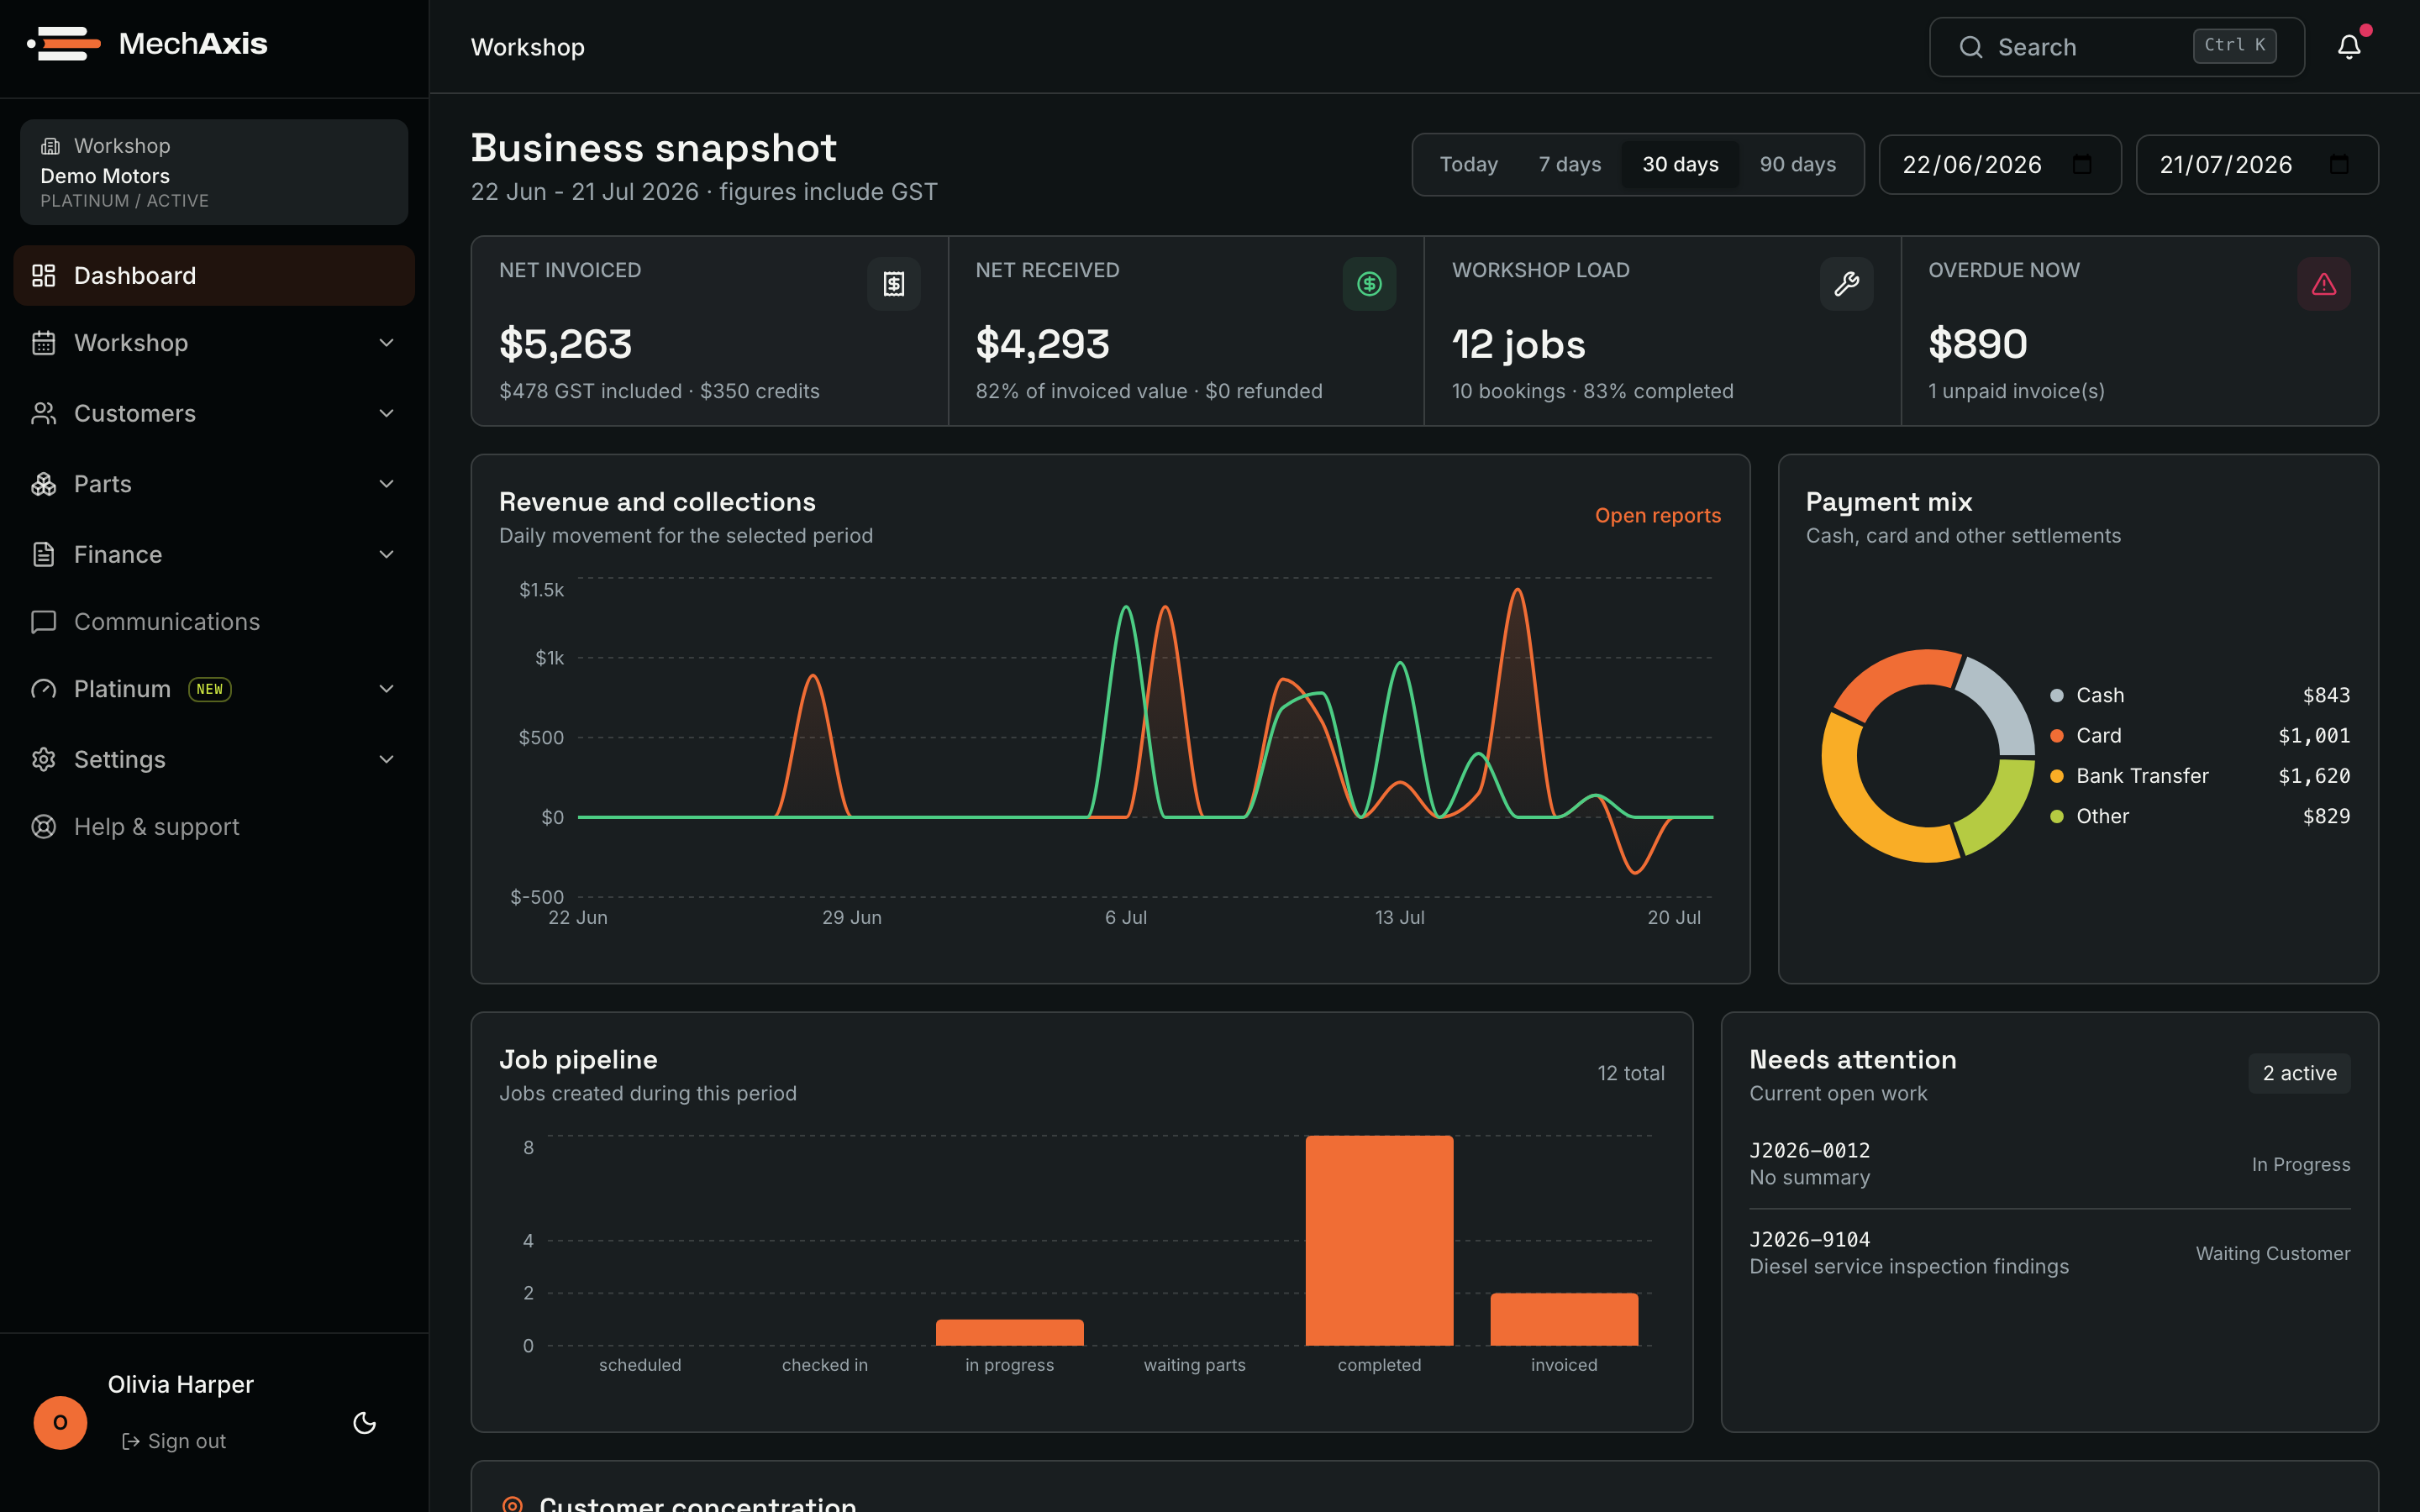Open the Communications menu item

coord(214,622)
